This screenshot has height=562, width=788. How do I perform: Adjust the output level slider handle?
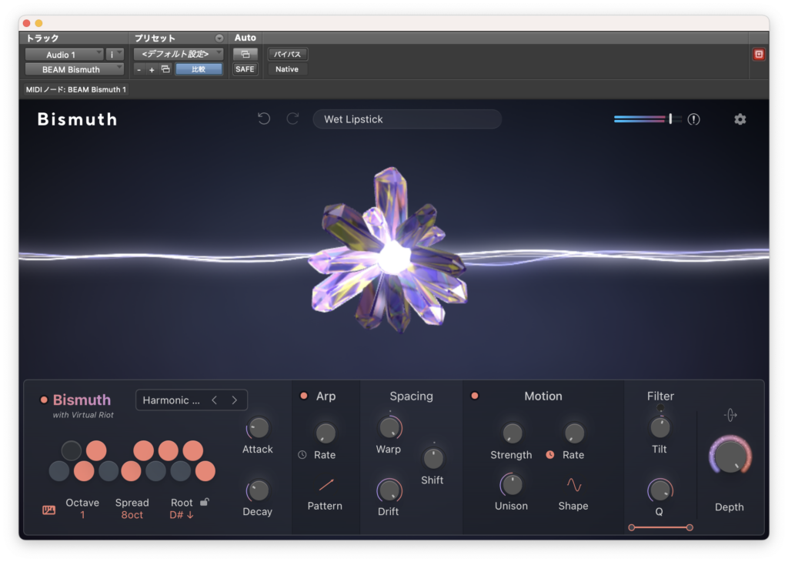pyautogui.click(x=670, y=119)
